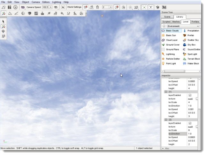Toggle snap to terrain icon
The image size is (206, 155).
(91, 7)
